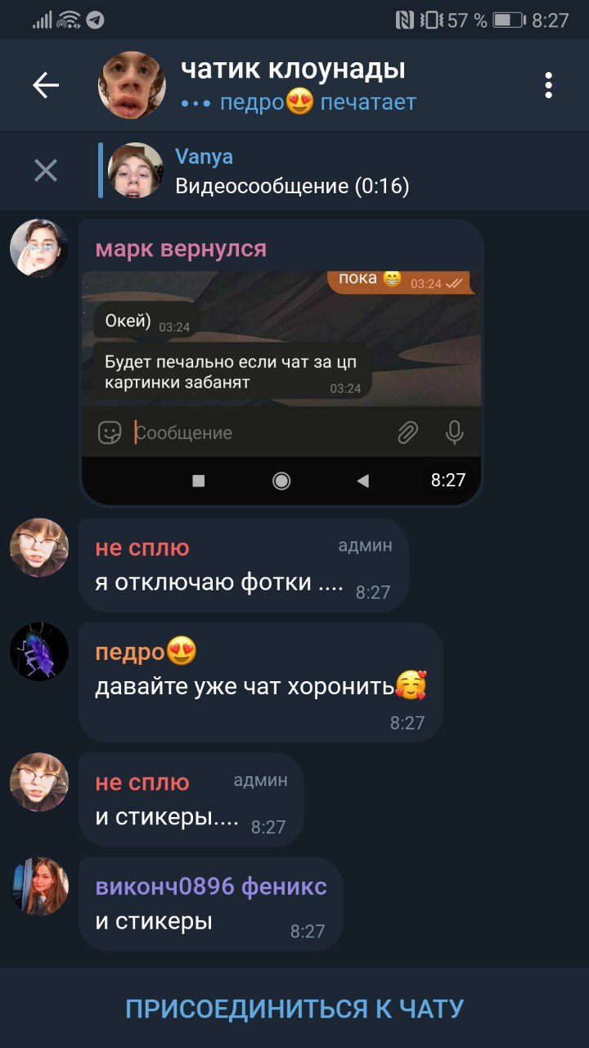The image size is (589, 1048).
Task: Open the pinned Видеосообщение (0:16) message
Action: [x=292, y=187]
